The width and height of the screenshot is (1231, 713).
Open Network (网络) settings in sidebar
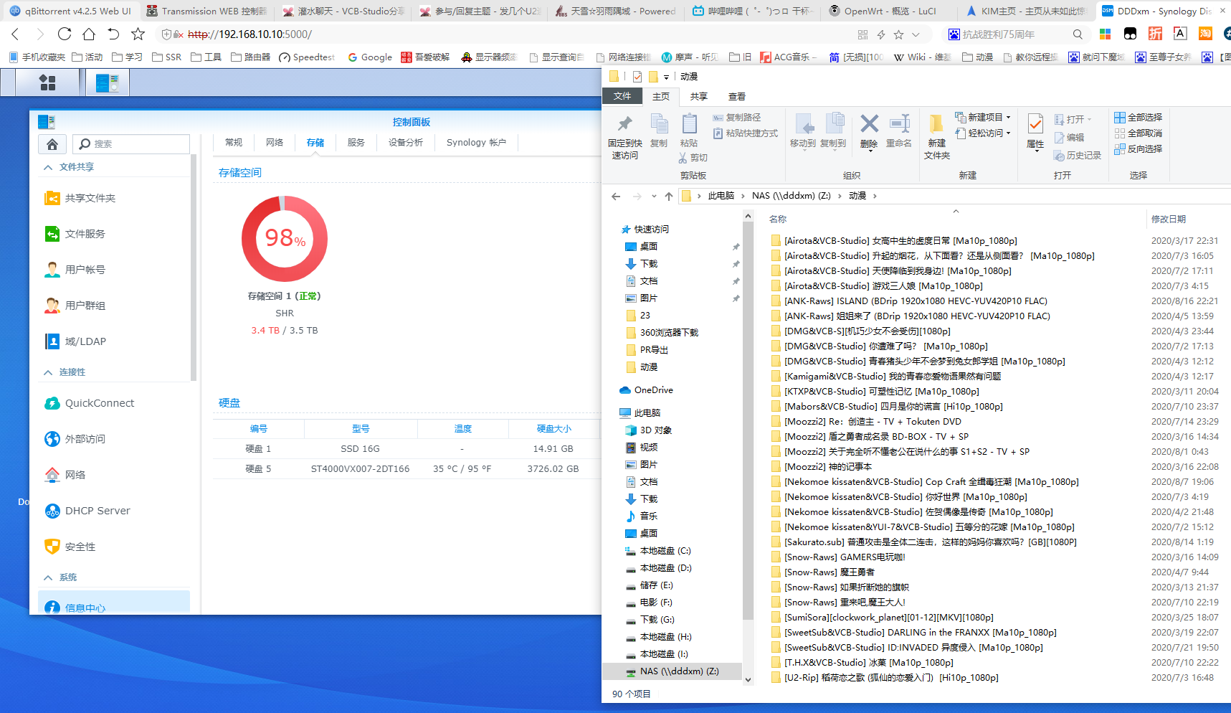pyautogui.click(x=65, y=475)
